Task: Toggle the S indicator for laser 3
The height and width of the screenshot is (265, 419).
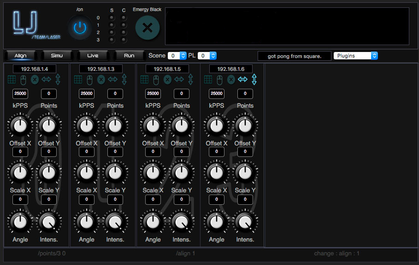Action: tap(111, 40)
